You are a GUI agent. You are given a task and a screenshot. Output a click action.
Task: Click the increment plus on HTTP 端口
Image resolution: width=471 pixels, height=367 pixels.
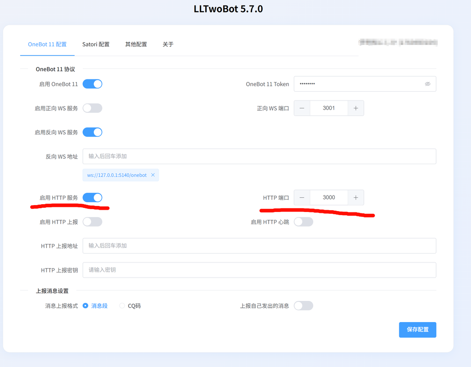(356, 197)
